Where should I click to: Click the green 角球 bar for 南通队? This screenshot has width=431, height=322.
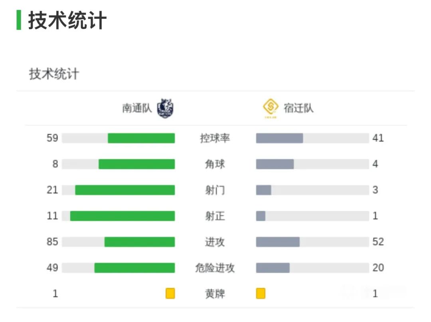[136, 164]
